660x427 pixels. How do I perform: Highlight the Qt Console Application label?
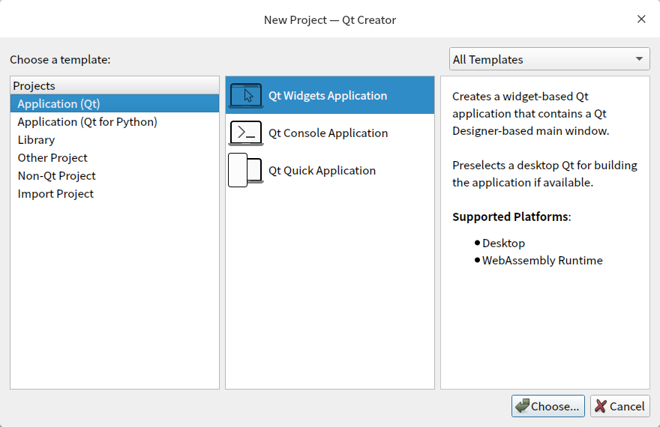328,133
